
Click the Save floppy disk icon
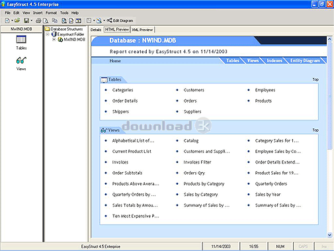(26, 21)
